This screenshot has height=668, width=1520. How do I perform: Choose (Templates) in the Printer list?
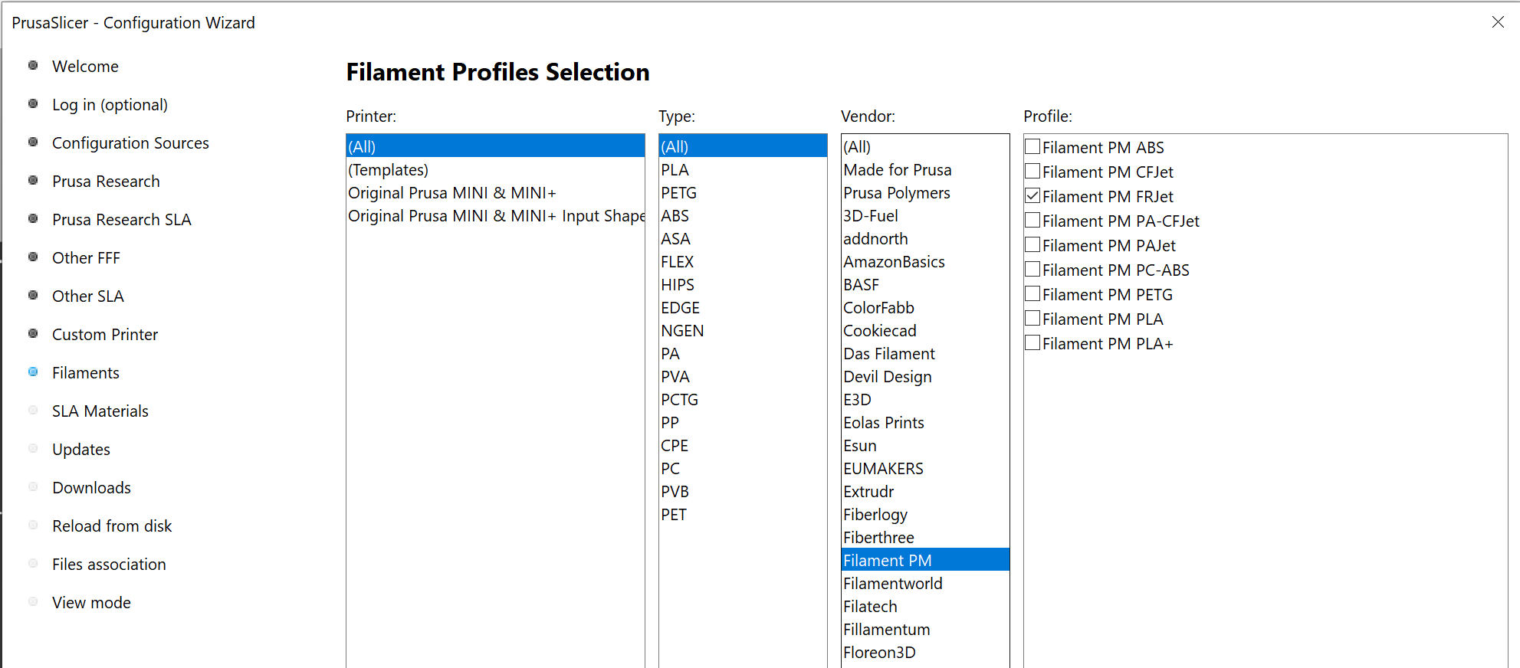pyautogui.click(x=495, y=169)
